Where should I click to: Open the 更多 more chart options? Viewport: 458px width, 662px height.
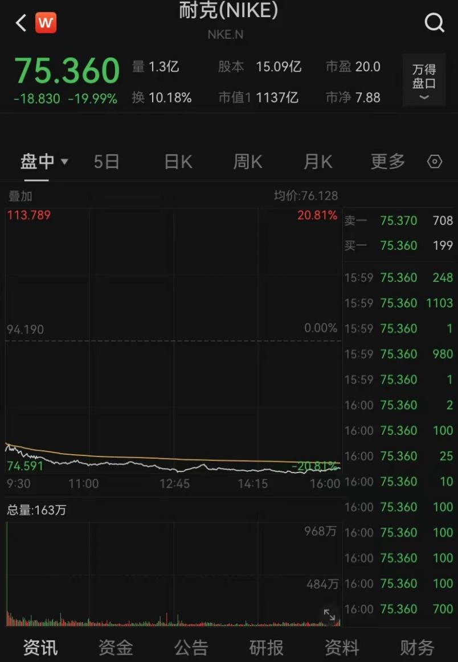click(387, 162)
